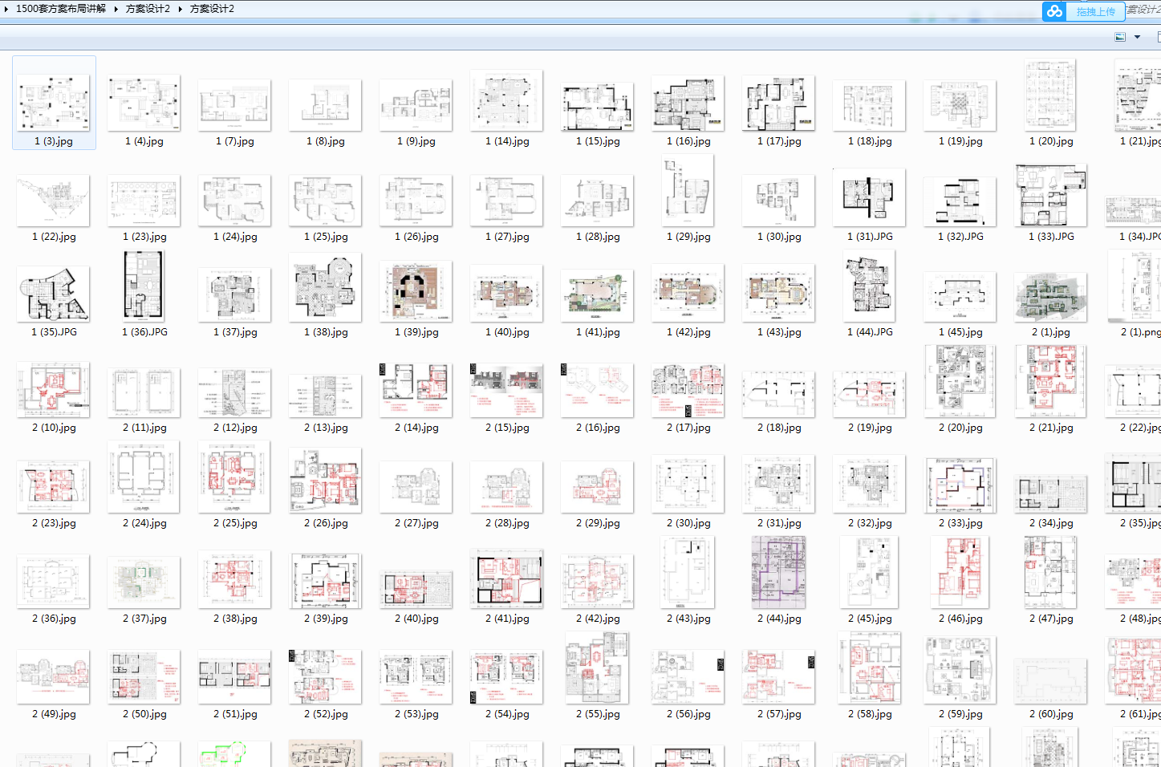Select the 1 (17).jpg thumbnail
Screen dimensions: 1161x767
tap(779, 103)
